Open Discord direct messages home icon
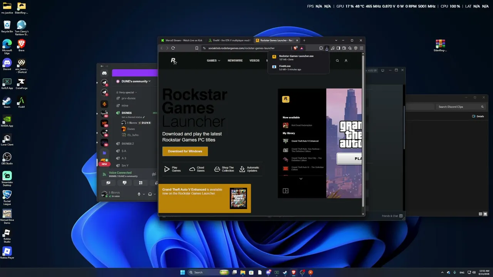The image size is (493, 277). (104, 73)
